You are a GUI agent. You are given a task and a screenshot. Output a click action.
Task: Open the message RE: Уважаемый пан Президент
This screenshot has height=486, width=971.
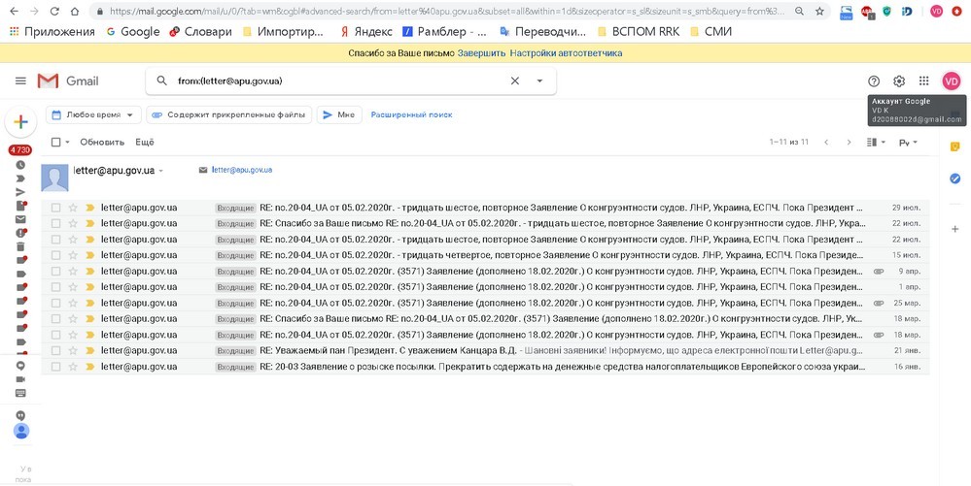coord(485,350)
